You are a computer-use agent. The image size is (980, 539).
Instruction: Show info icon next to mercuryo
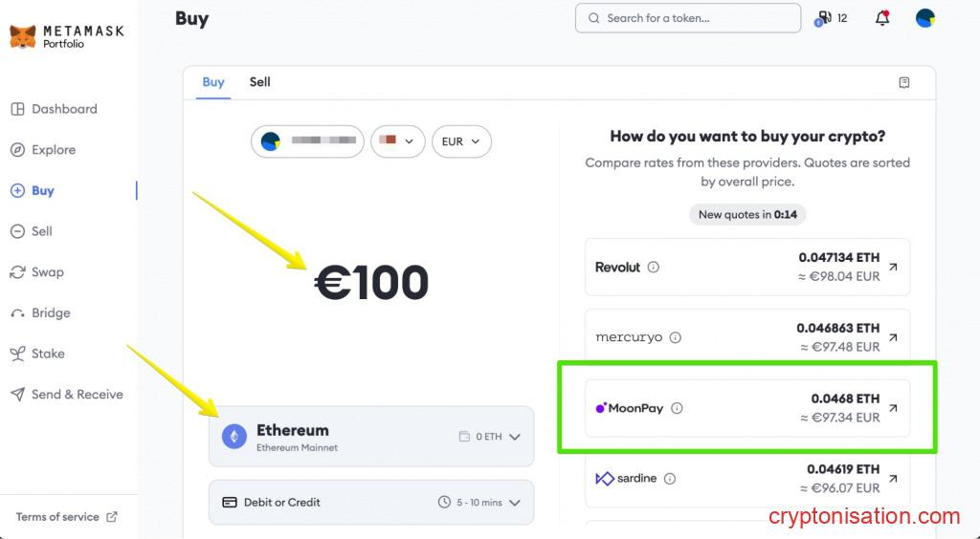(x=675, y=337)
